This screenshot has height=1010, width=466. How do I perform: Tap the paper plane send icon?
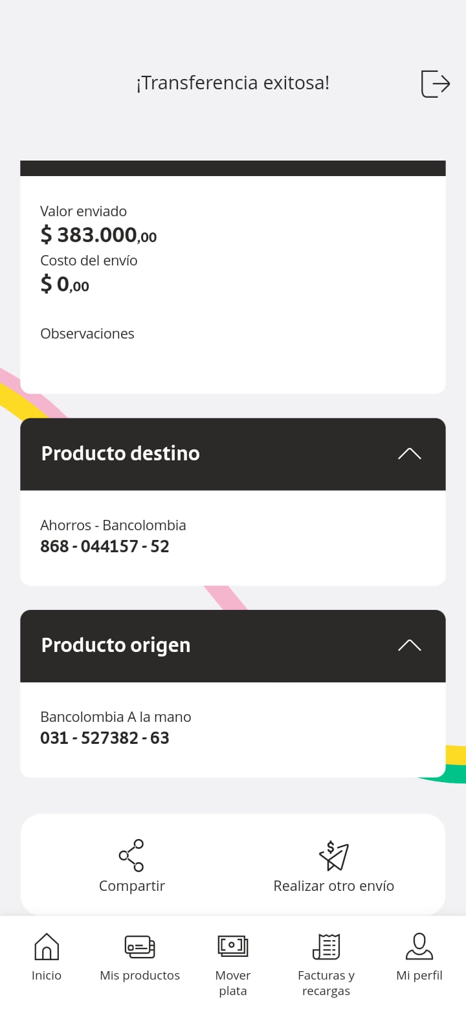(334, 855)
